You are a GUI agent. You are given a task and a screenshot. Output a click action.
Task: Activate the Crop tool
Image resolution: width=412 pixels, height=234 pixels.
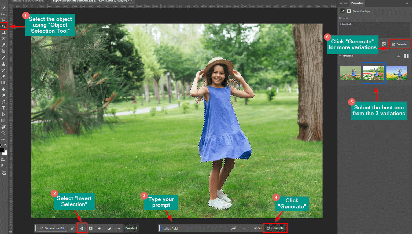3,32
